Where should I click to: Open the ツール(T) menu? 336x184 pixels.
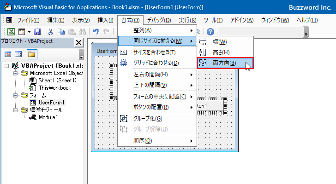(x=213, y=20)
